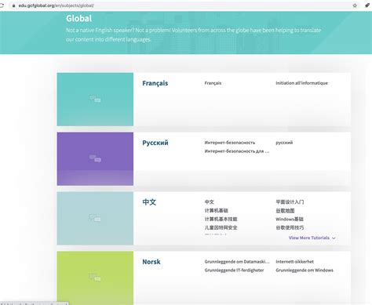Open the 中文 card thumbnail

[x=95, y=218]
